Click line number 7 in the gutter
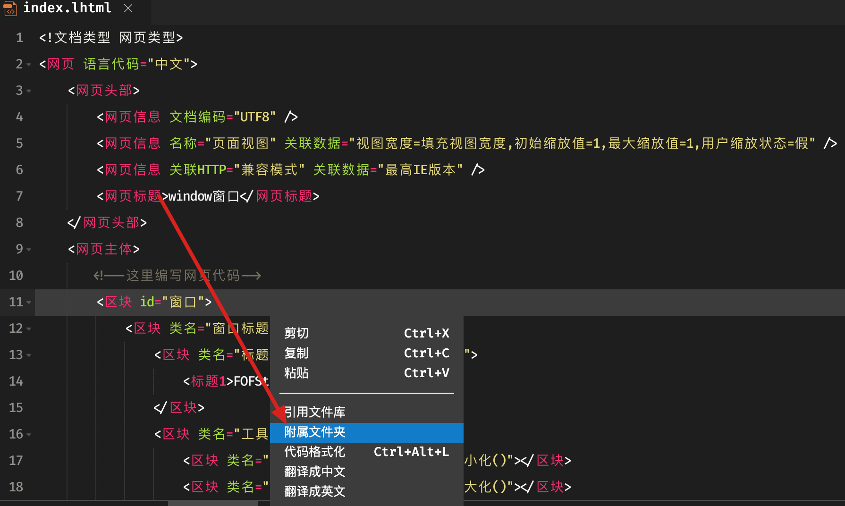This screenshot has width=845, height=506. [x=19, y=196]
